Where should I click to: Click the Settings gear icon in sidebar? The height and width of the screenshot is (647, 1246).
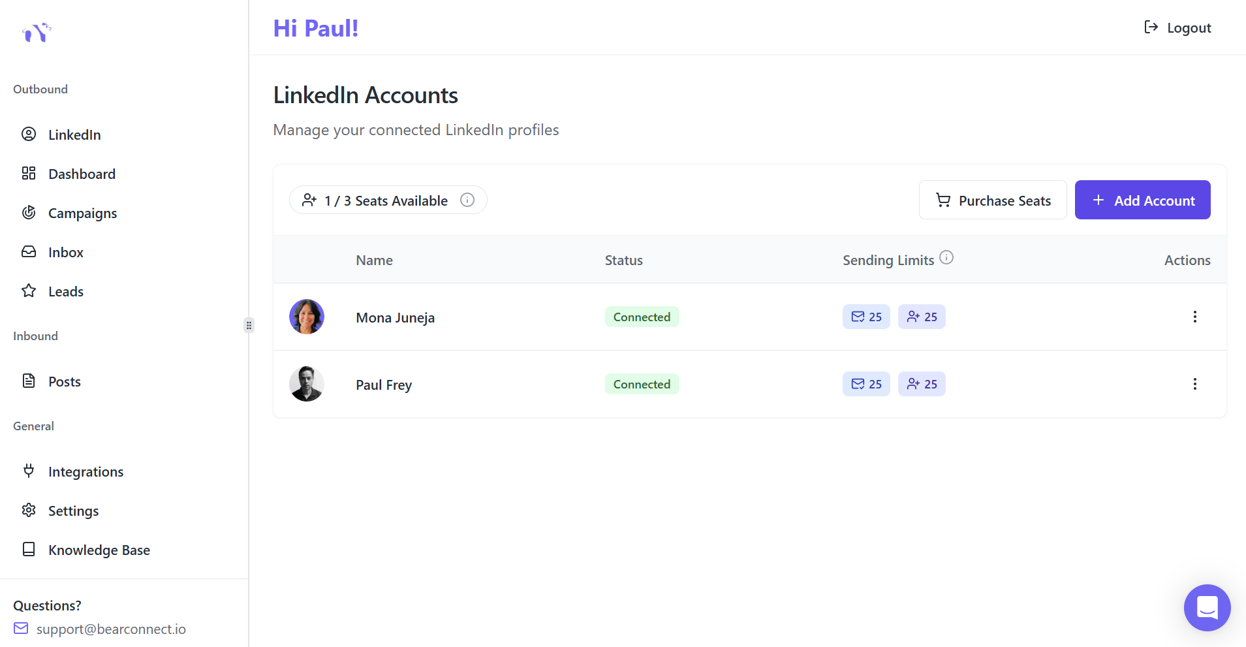pos(29,511)
